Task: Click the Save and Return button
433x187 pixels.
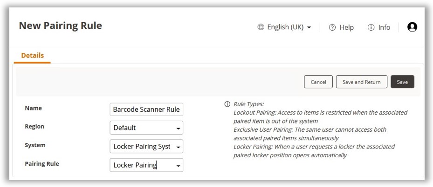Action: (361, 82)
